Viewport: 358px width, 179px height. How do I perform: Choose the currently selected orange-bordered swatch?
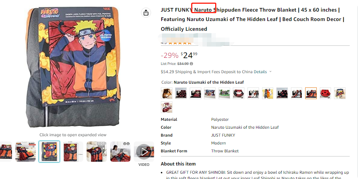coord(311,93)
